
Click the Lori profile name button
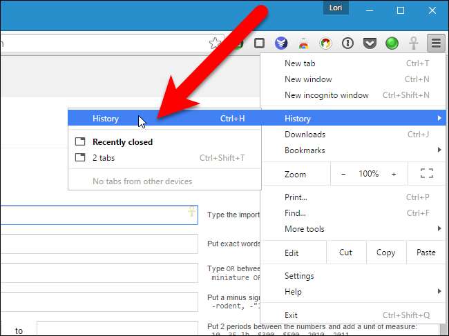[x=336, y=8]
